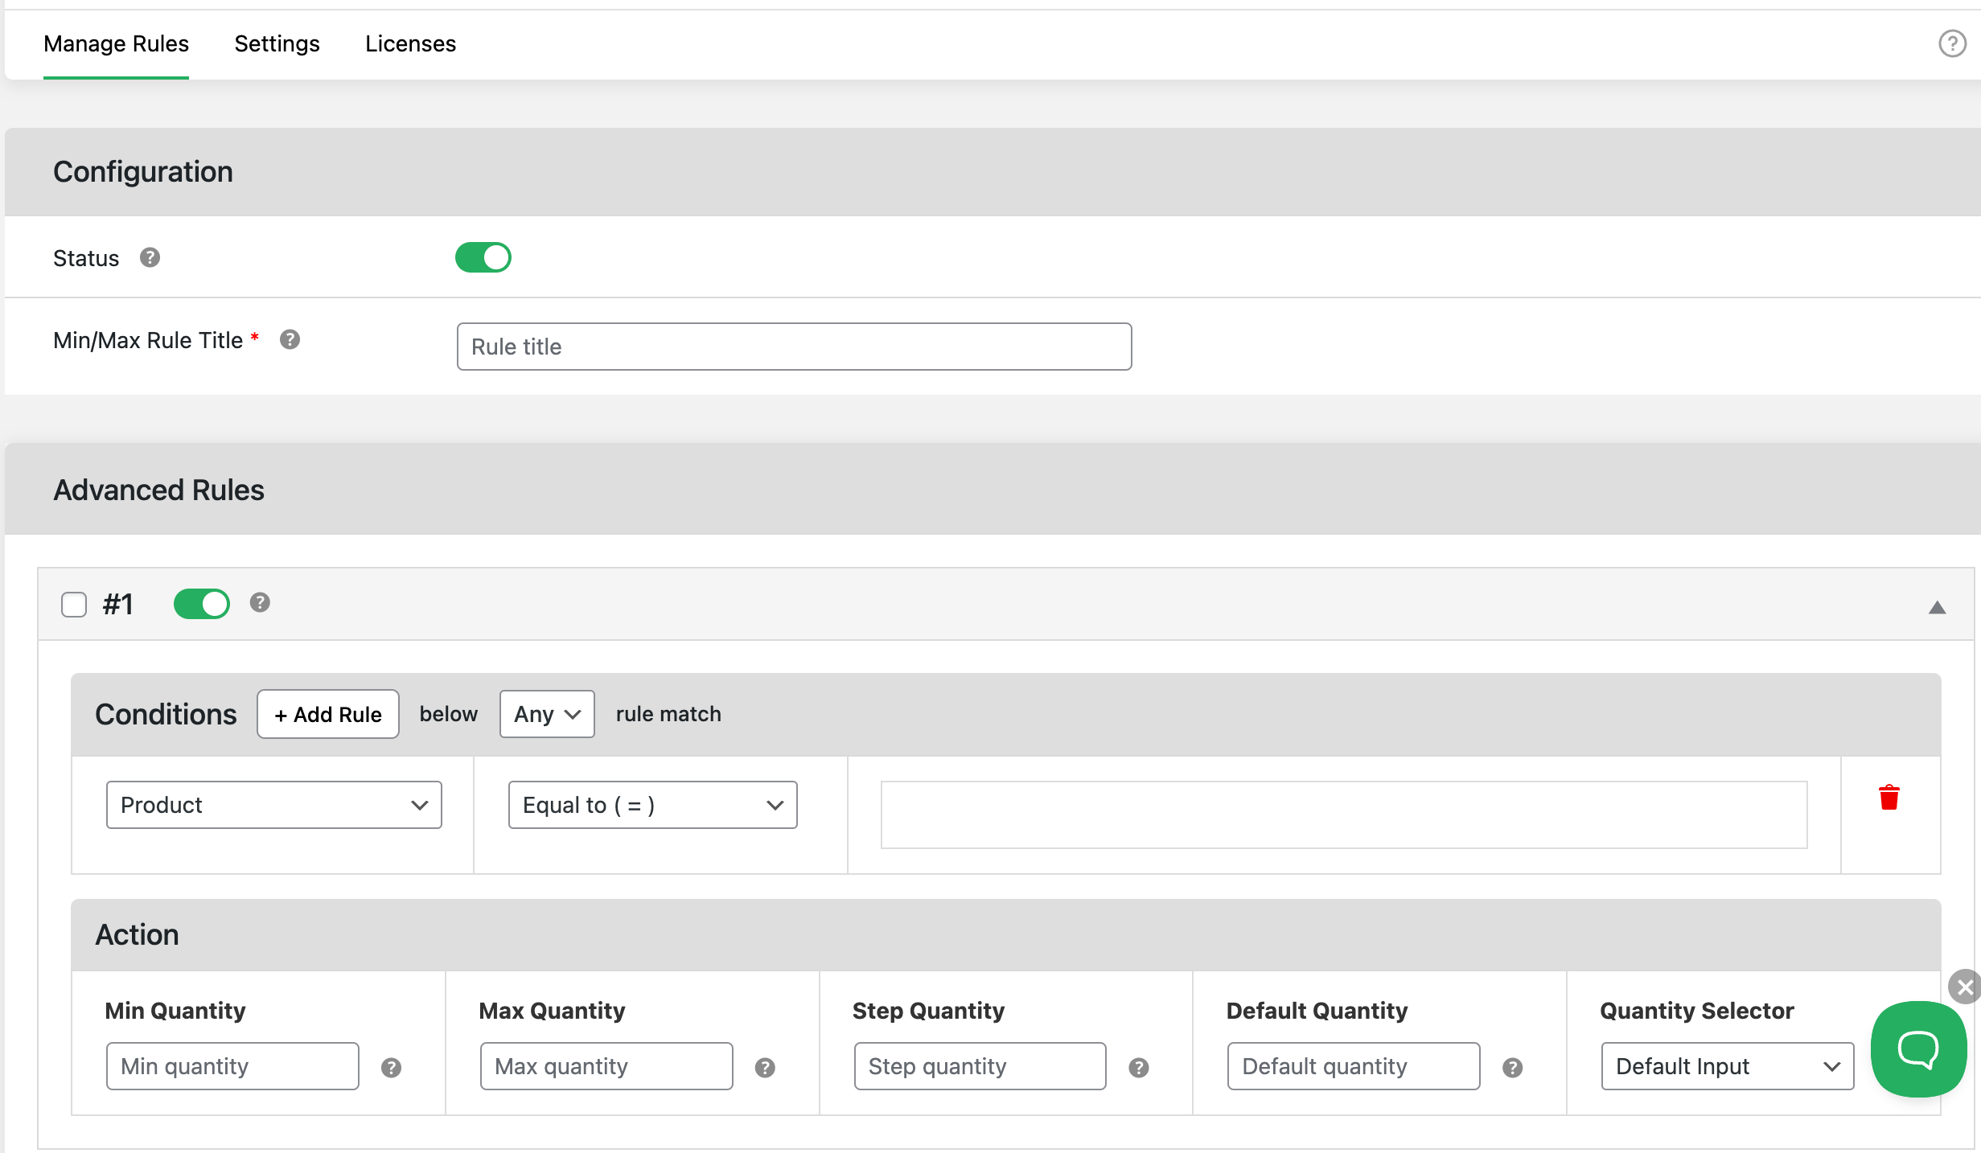Click the Conditions heading label
The image size is (1981, 1153).
click(x=166, y=714)
